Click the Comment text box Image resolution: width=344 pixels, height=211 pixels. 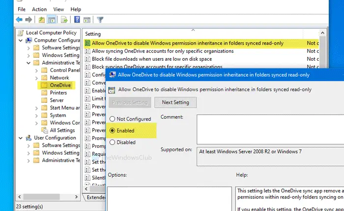[x=270, y=129]
